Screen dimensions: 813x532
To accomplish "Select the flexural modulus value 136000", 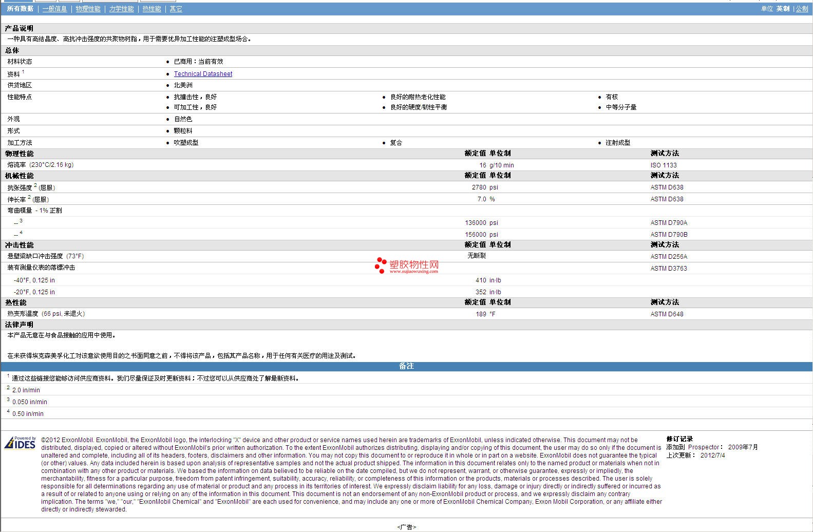I will (x=475, y=223).
